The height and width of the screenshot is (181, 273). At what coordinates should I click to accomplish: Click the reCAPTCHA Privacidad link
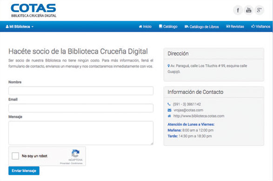point(65,163)
